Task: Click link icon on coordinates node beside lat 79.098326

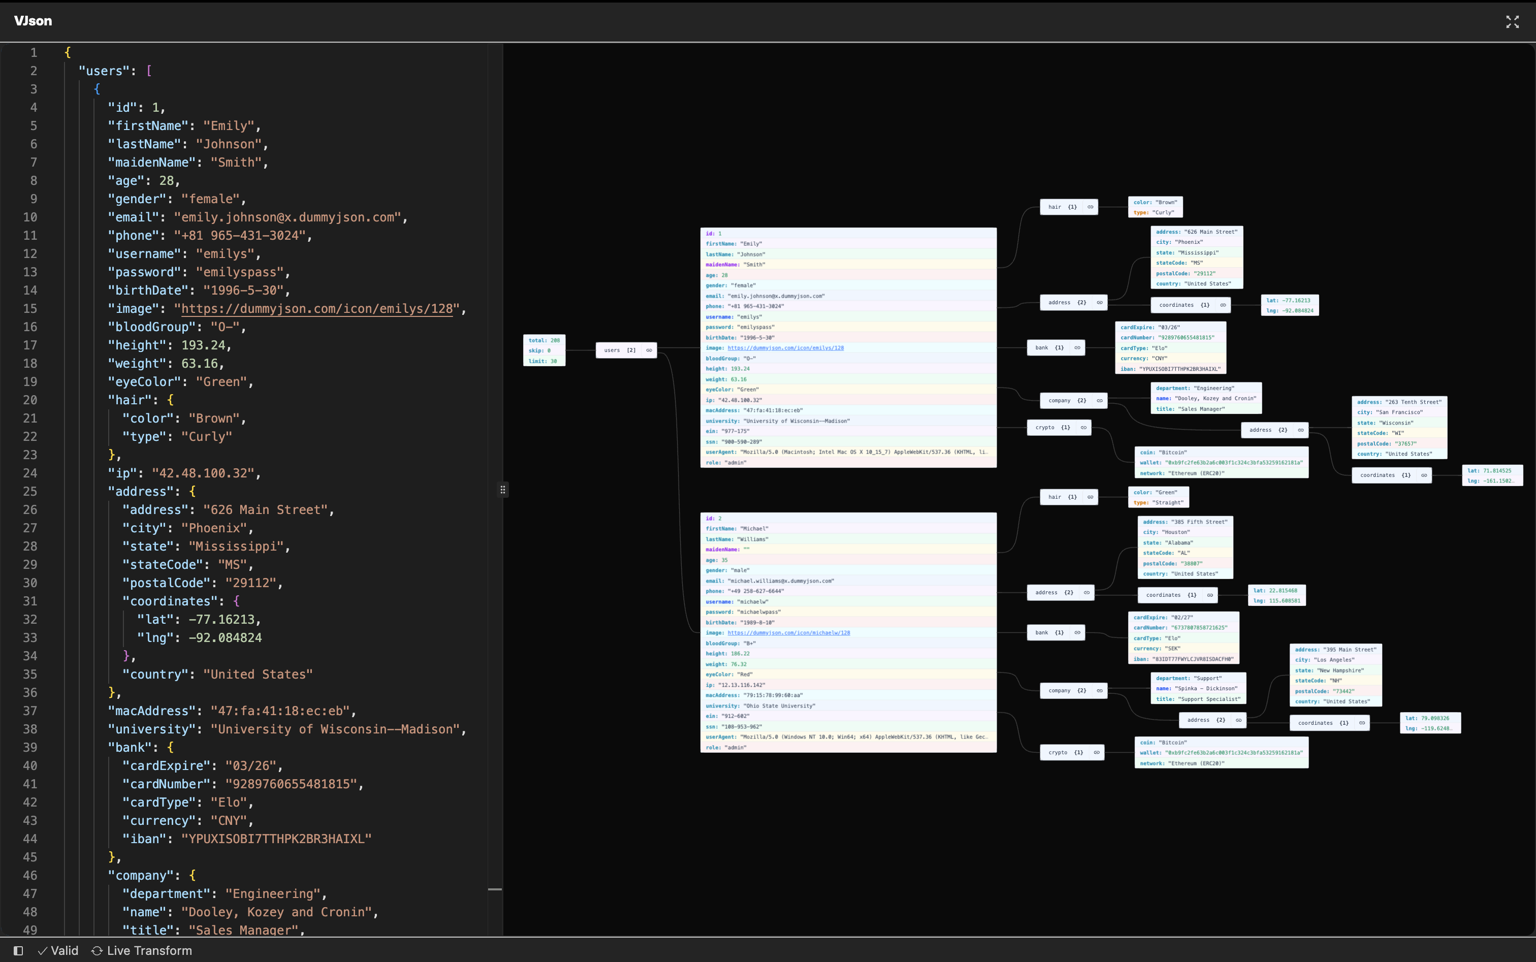Action: click(x=1362, y=723)
